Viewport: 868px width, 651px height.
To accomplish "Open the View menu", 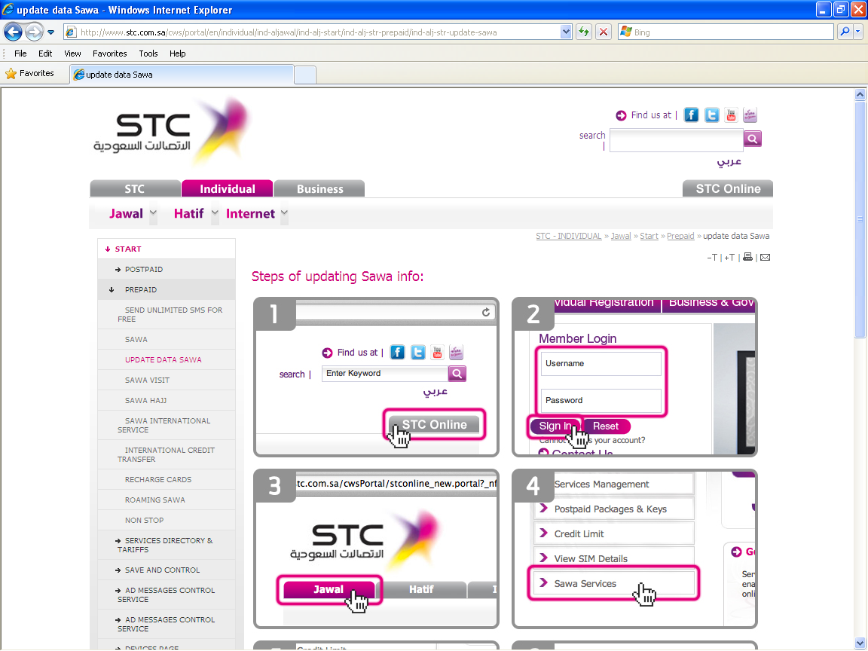I will (72, 53).
